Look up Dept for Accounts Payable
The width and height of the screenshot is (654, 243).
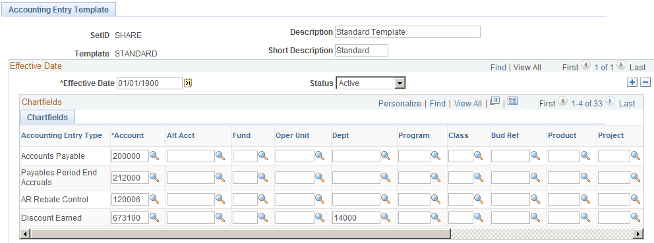pyautogui.click(x=386, y=156)
